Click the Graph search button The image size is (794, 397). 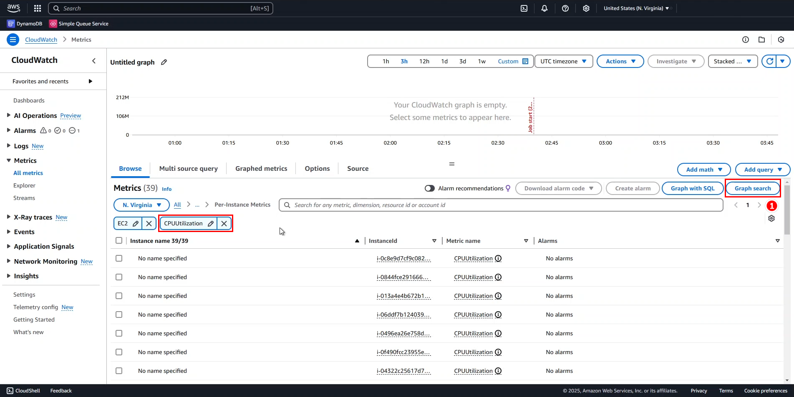(x=752, y=188)
